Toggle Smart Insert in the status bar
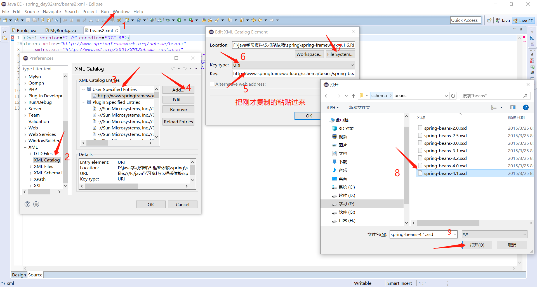This screenshot has height=287, width=537. tap(400, 283)
